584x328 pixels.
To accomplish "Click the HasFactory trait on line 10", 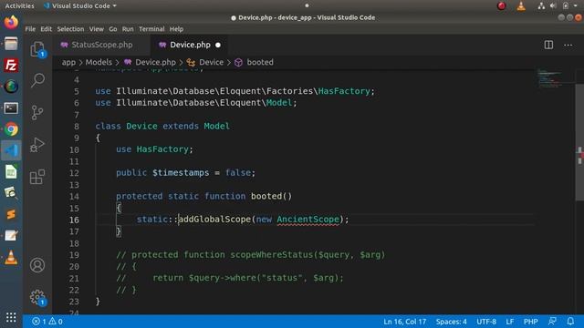I will point(162,149).
